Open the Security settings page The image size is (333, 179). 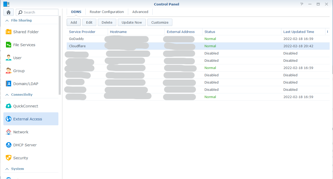(x=21, y=158)
